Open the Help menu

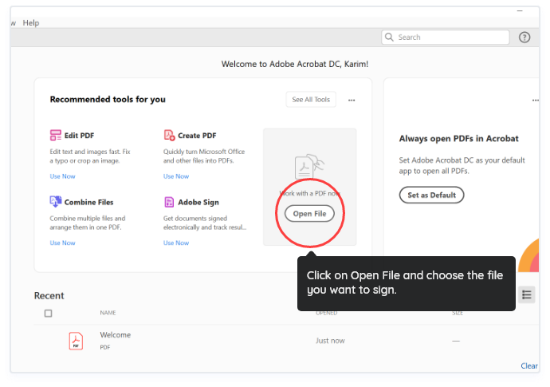click(31, 23)
